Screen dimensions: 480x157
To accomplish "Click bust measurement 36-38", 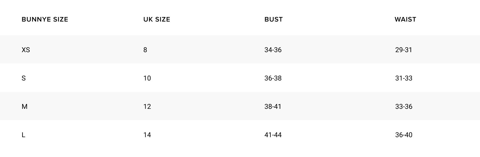I will pos(273,78).
